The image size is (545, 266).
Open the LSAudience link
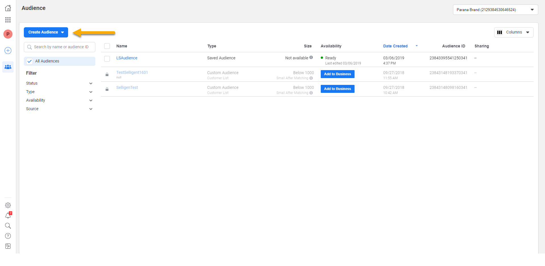[127, 58]
